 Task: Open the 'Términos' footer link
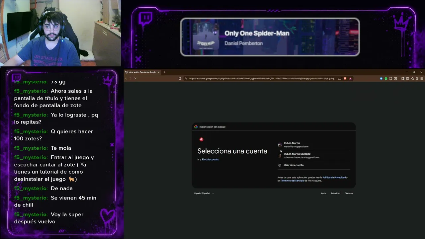pos(349,194)
